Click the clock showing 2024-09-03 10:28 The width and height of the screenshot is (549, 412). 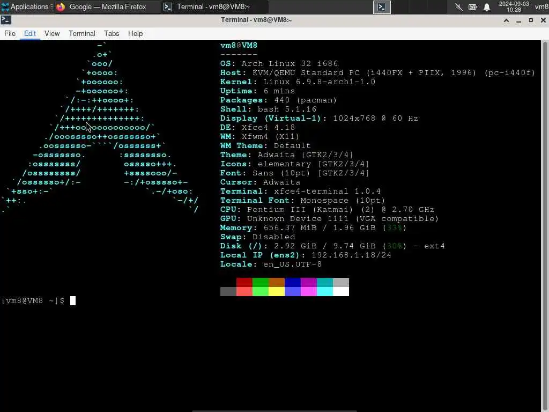[x=514, y=6]
